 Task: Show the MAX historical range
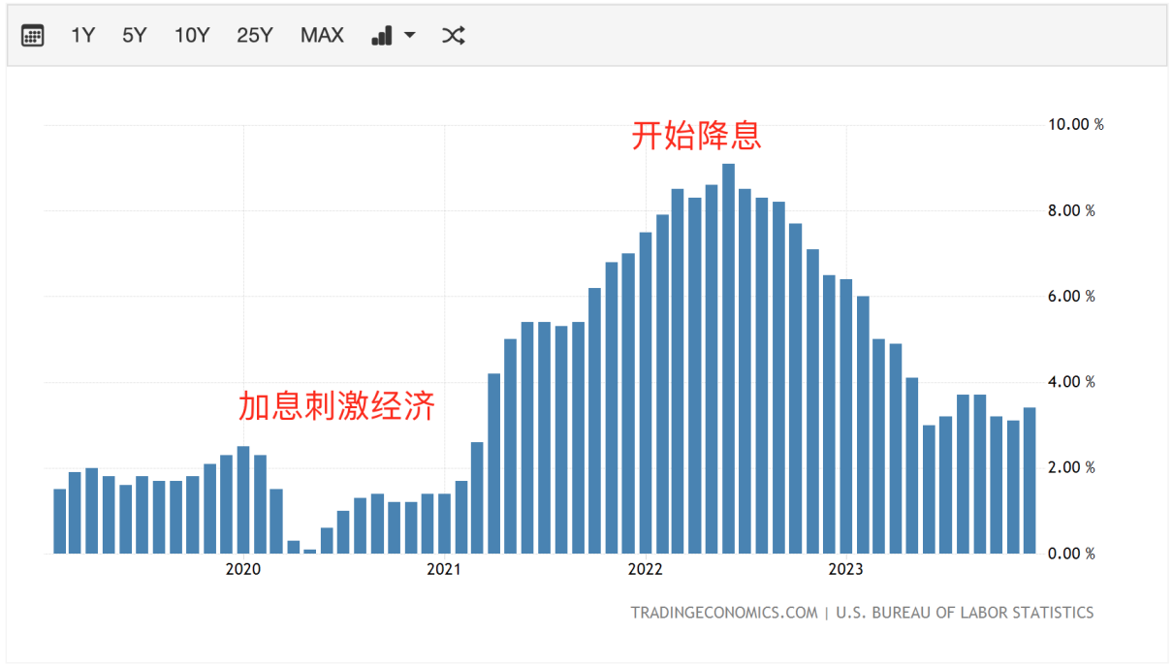point(322,36)
